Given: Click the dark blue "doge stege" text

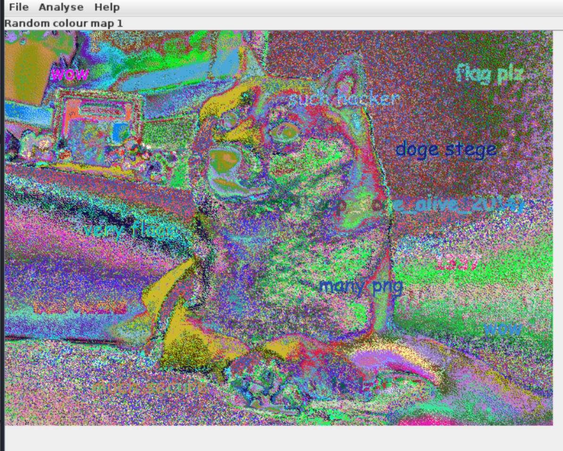Looking at the screenshot, I should tap(446, 150).
